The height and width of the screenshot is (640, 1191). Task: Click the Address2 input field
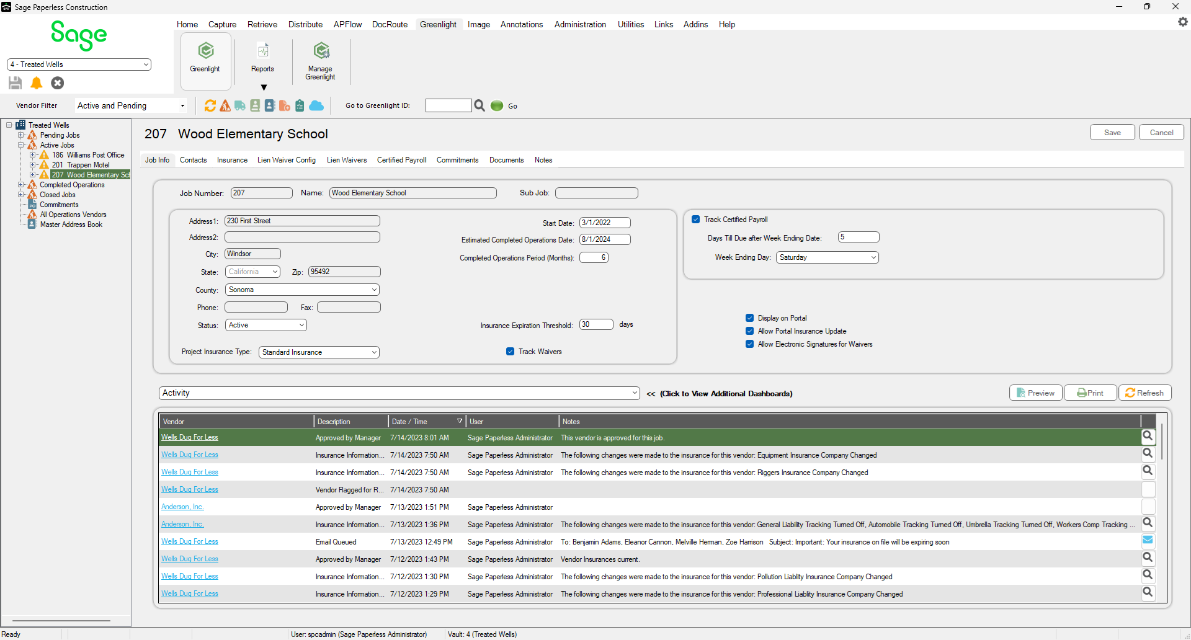(x=302, y=237)
